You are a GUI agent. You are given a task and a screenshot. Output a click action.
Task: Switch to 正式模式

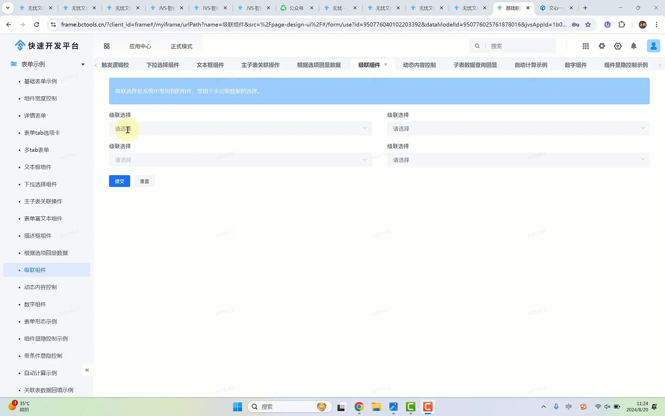pos(182,46)
